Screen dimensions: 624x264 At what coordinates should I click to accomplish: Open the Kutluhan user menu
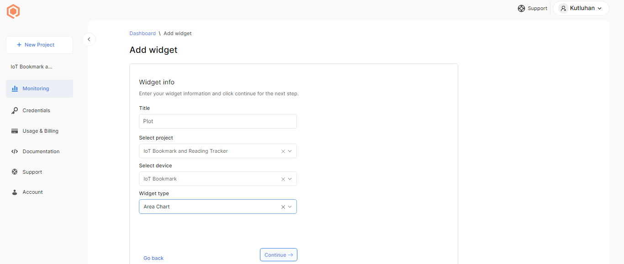click(581, 8)
